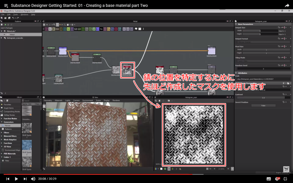Open the Edit menu
The image size is (293, 183).
point(9,15)
